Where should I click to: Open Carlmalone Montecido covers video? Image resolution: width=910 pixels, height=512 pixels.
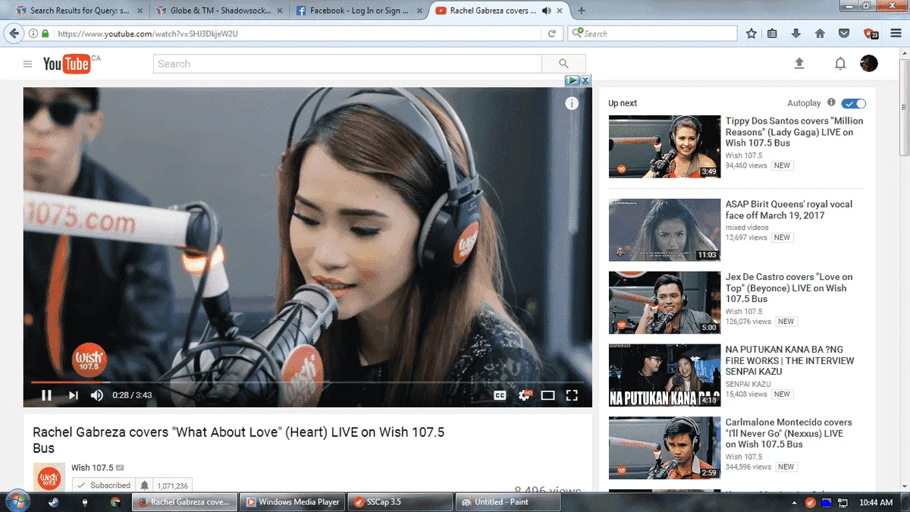pyautogui.click(x=789, y=433)
